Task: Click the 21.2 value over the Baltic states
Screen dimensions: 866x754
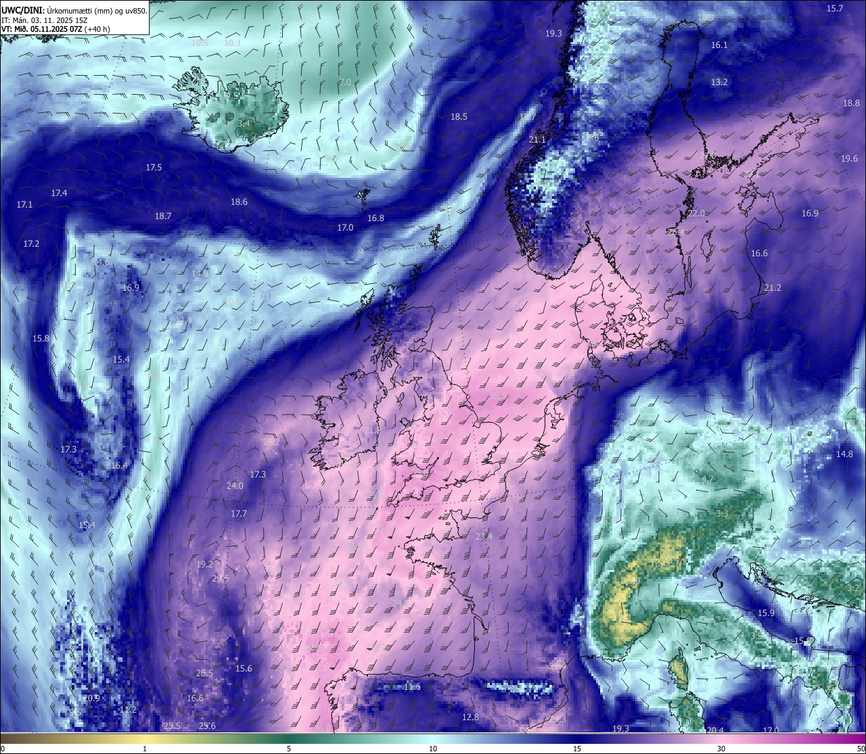Action: point(773,288)
